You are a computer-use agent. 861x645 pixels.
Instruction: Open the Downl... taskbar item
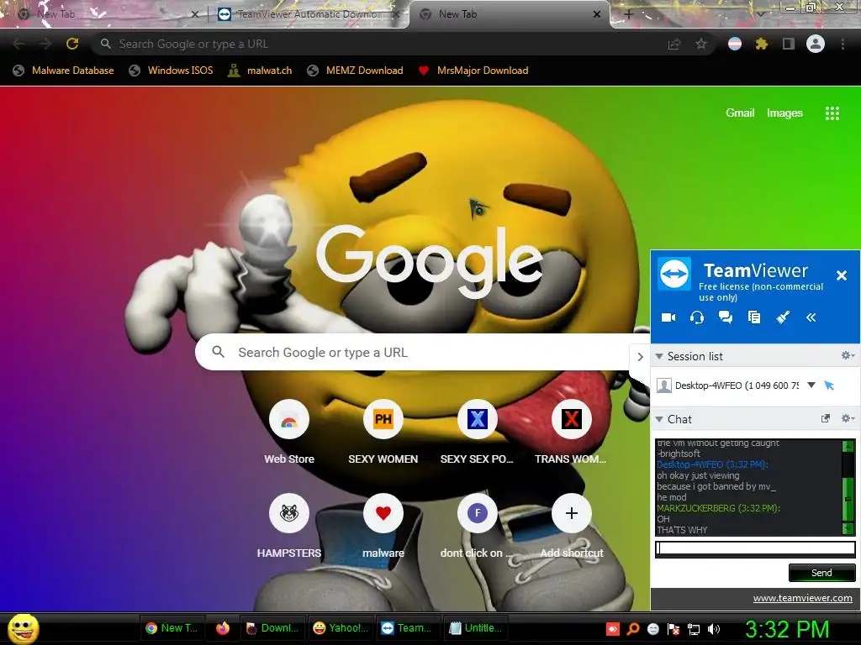(272, 628)
